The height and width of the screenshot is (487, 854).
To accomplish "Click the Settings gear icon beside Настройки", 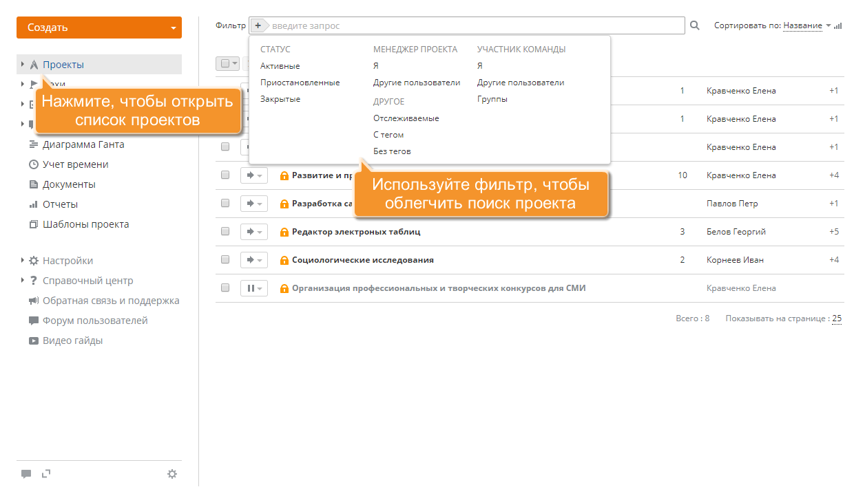I will tap(33, 261).
